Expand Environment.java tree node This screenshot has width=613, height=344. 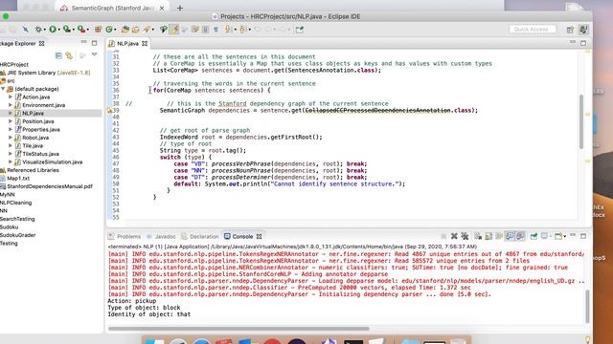tap(11, 105)
